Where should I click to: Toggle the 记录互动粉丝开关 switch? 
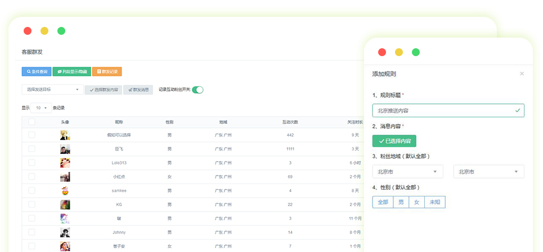click(x=198, y=90)
